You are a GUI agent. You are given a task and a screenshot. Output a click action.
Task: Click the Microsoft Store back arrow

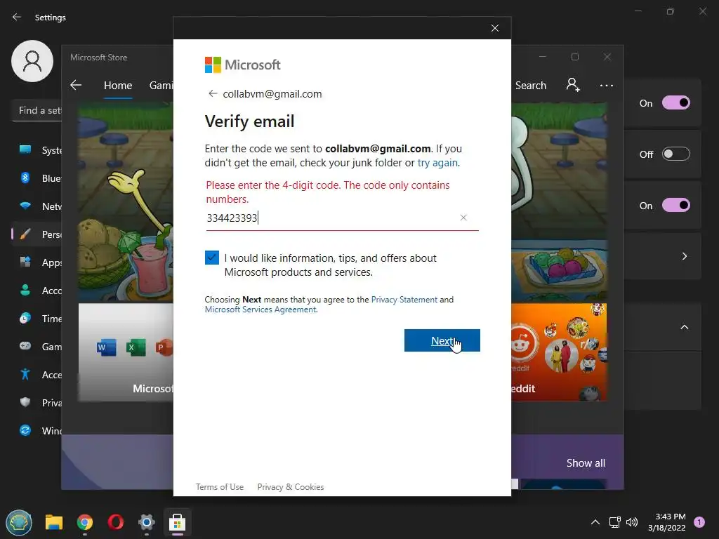(76, 85)
